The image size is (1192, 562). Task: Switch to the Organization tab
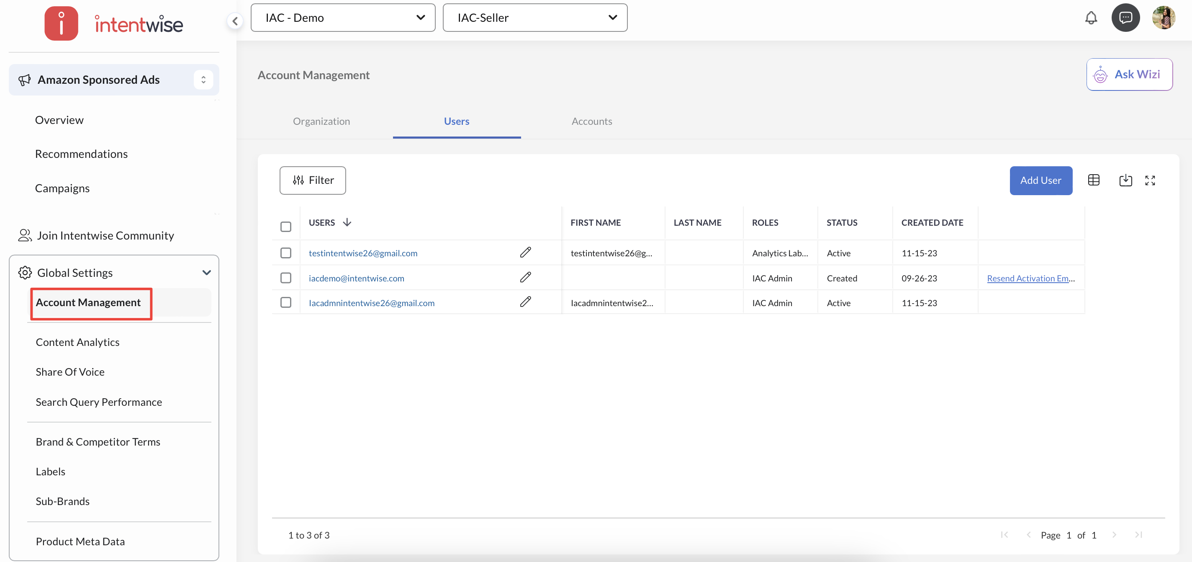pos(321,121)
